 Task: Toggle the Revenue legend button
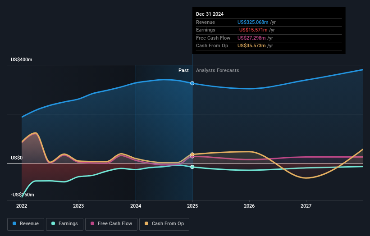(26, 224)
